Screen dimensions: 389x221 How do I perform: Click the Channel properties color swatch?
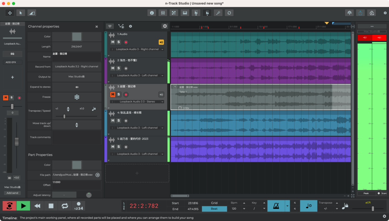point(77,36)
